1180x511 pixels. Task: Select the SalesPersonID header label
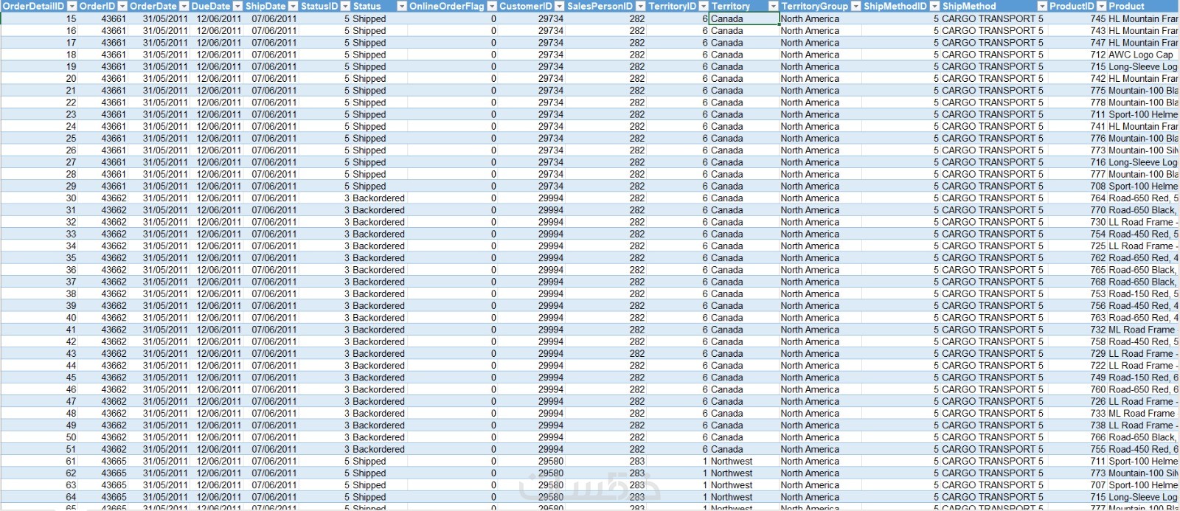[x=600, y=6]
